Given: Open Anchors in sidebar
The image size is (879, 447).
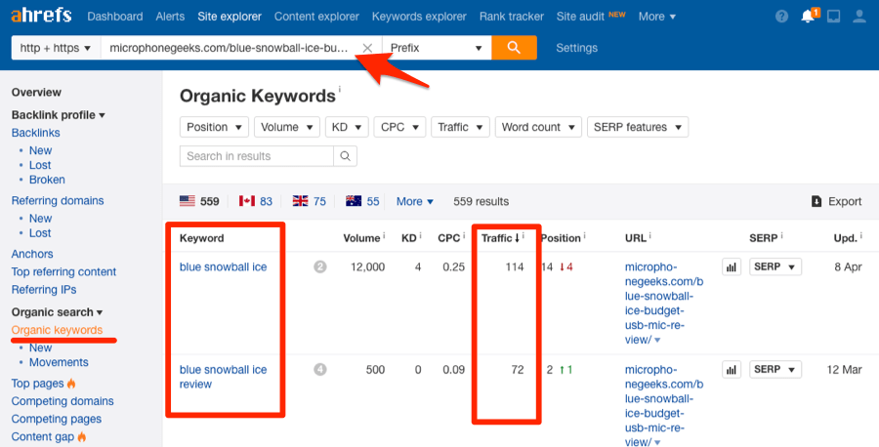Looking at the screenshot, I should [x=32, y=254].
